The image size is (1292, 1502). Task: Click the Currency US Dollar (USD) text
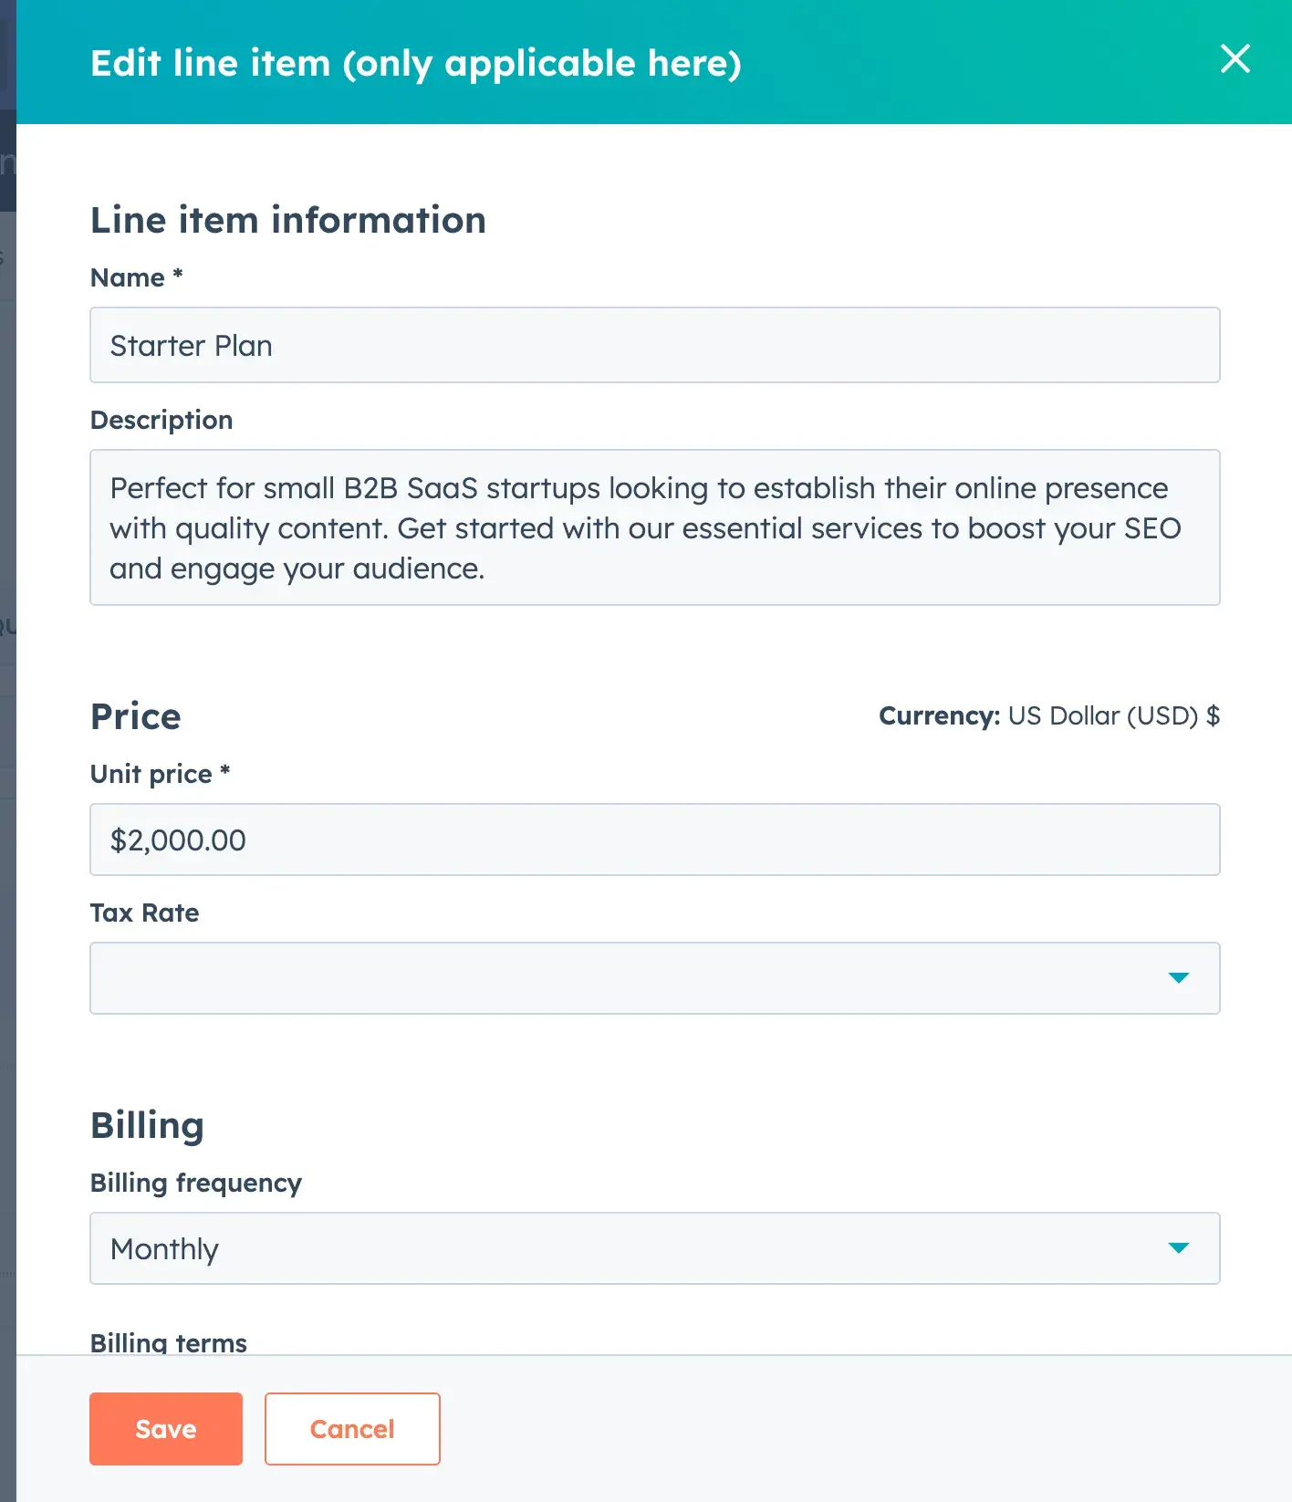(x=1049, y=716)
